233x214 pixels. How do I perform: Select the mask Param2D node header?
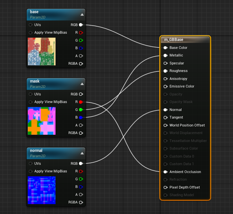pyautogui.click(x=56, y=84)
